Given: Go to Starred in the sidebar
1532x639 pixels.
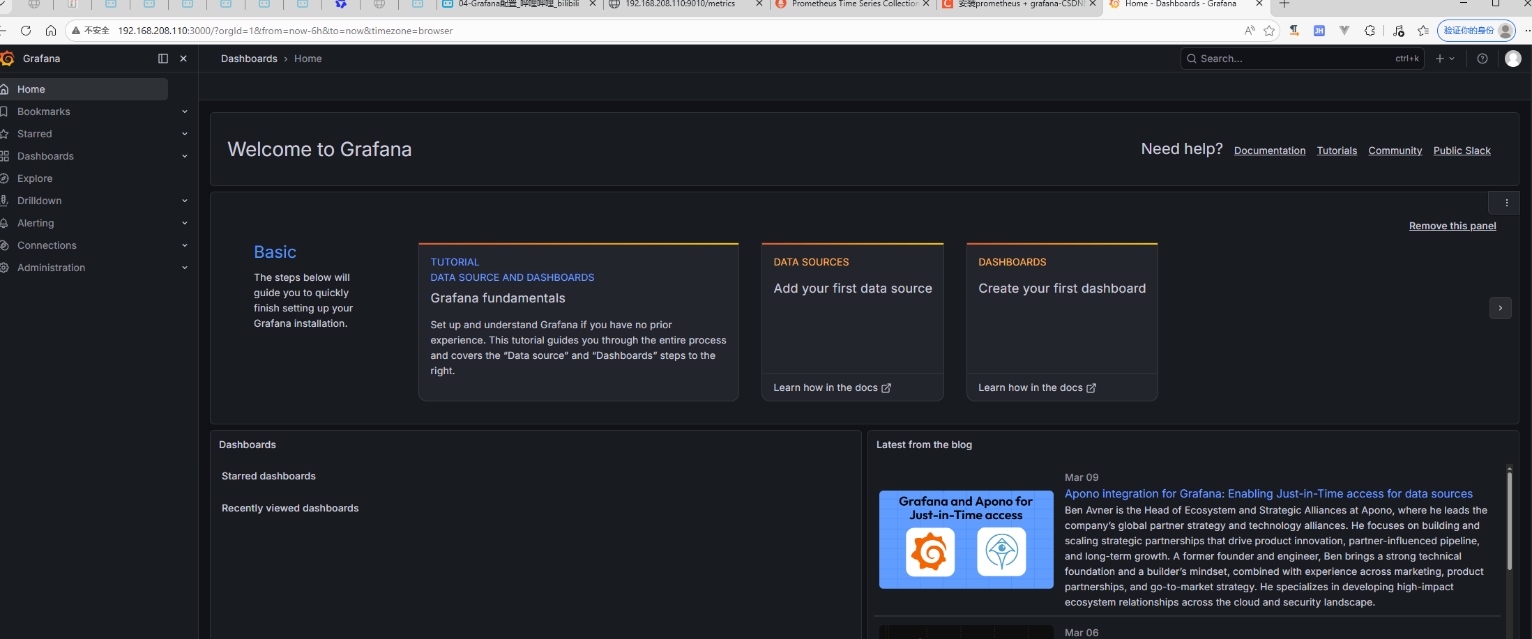Looking at the screenshot, I should coord(34,134).
